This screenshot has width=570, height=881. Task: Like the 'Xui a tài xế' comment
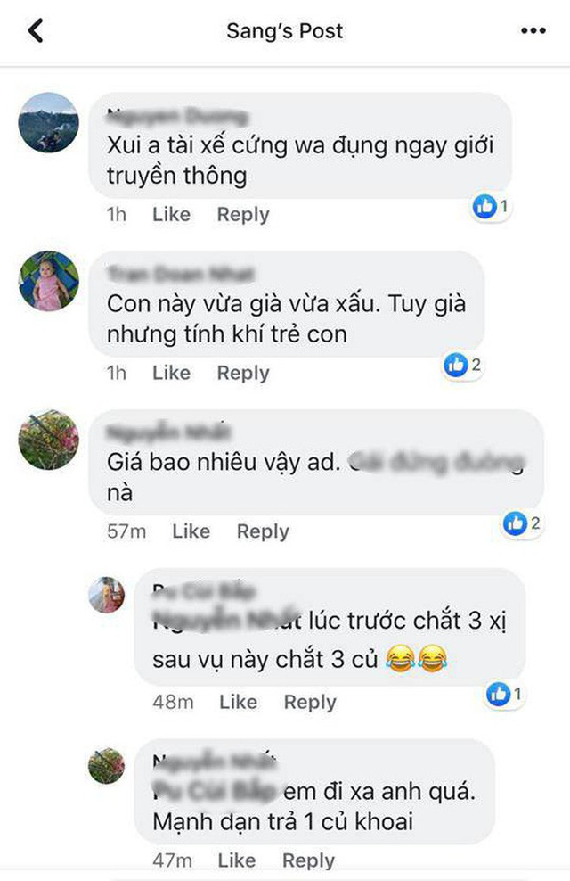[x=171, y=214]
